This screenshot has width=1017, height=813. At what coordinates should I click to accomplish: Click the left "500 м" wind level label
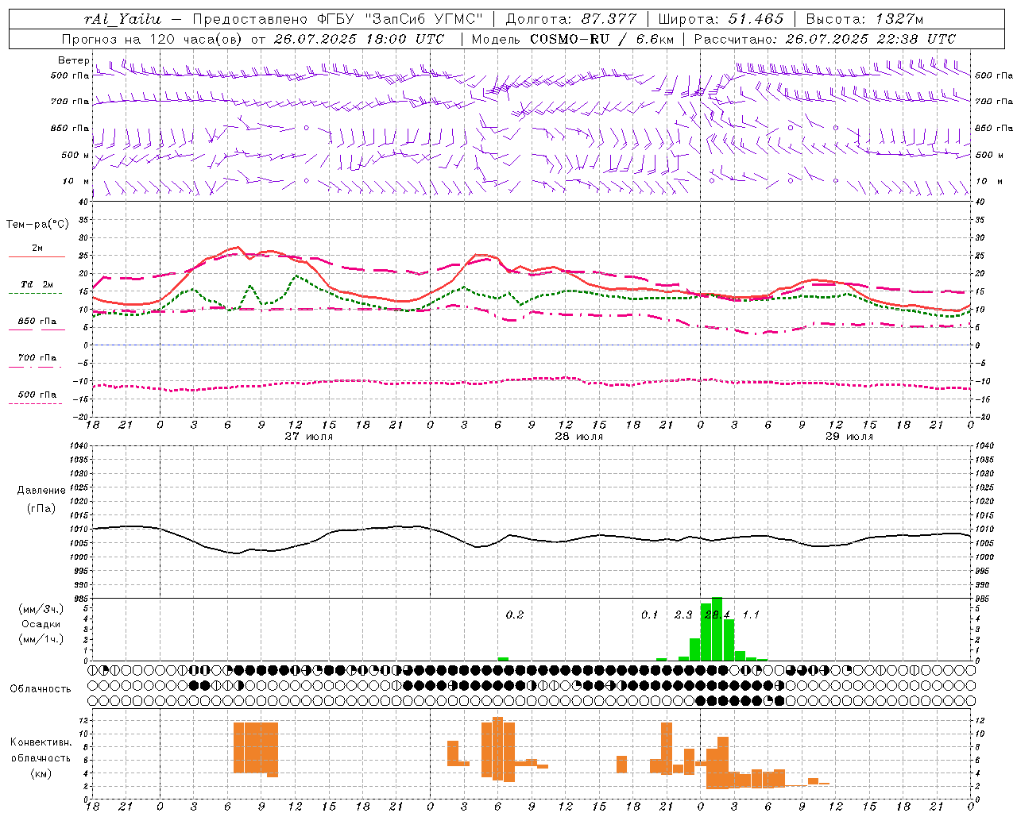(75, 155)
